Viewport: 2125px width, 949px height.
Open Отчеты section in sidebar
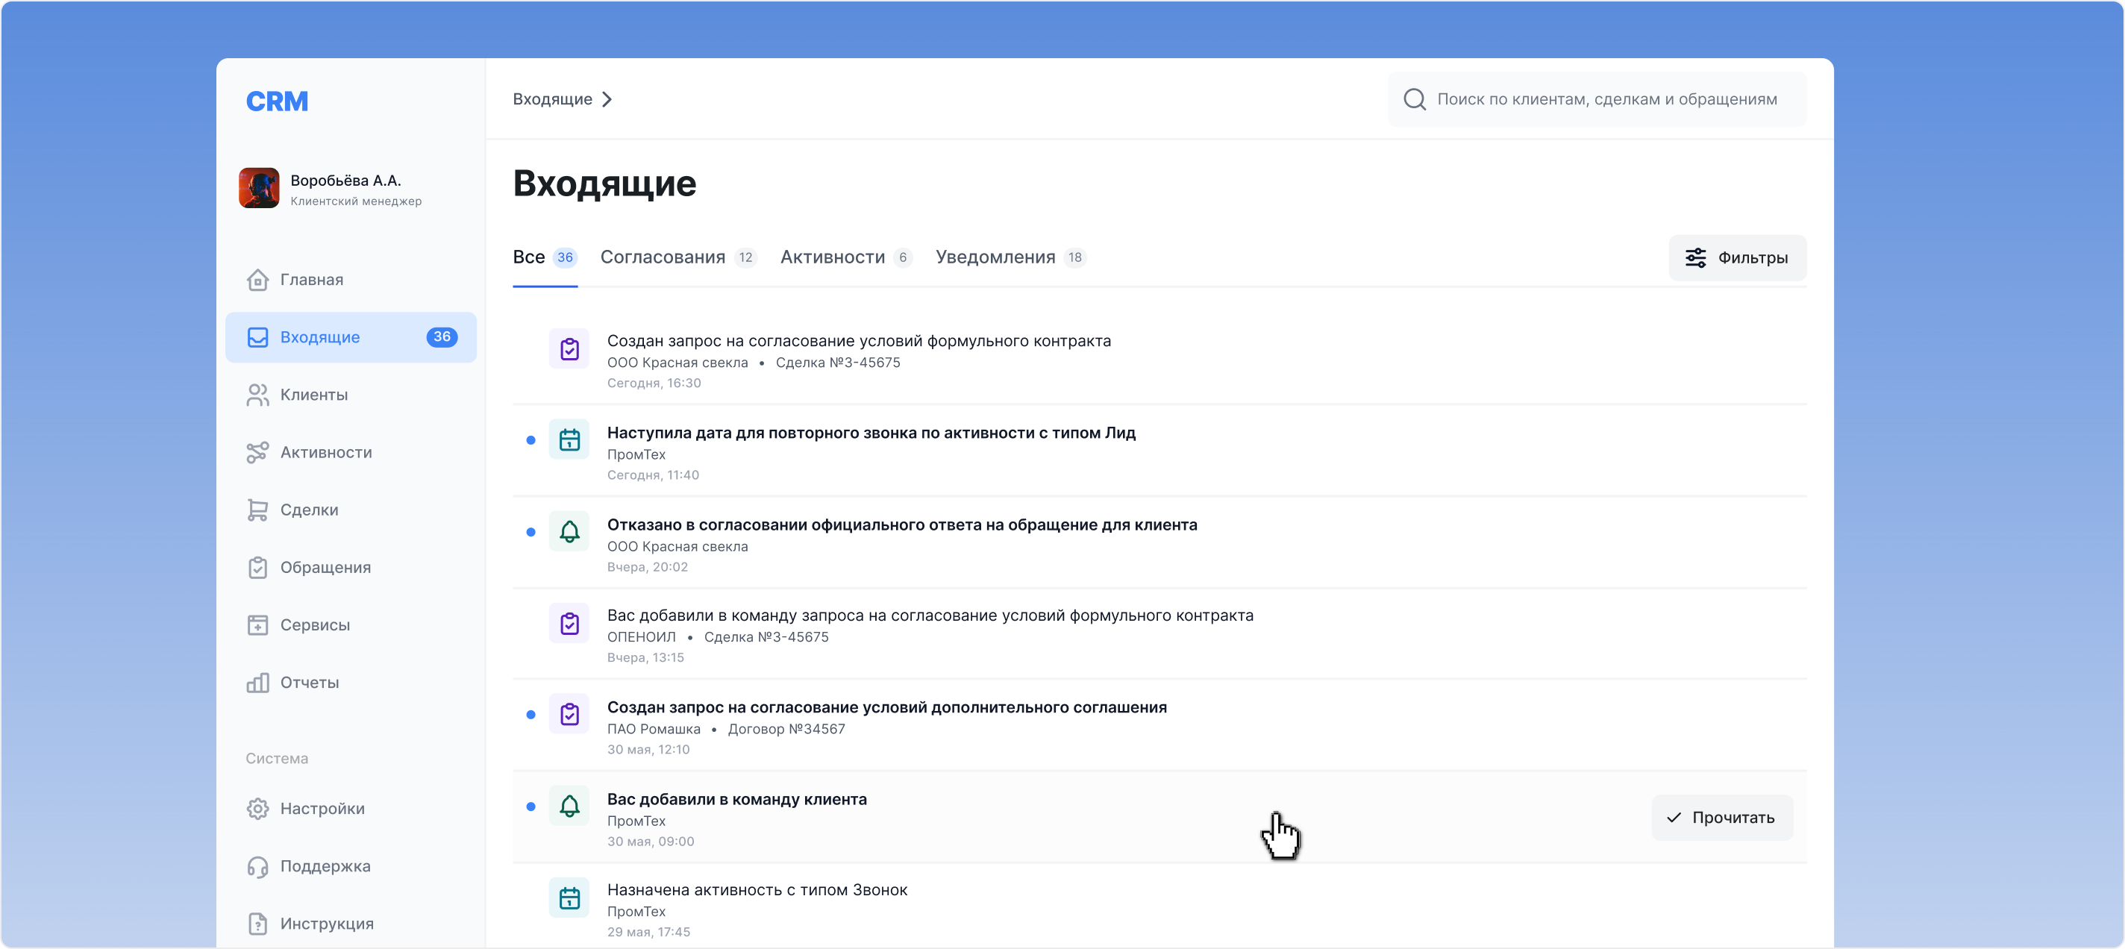[x=351, y=683]
